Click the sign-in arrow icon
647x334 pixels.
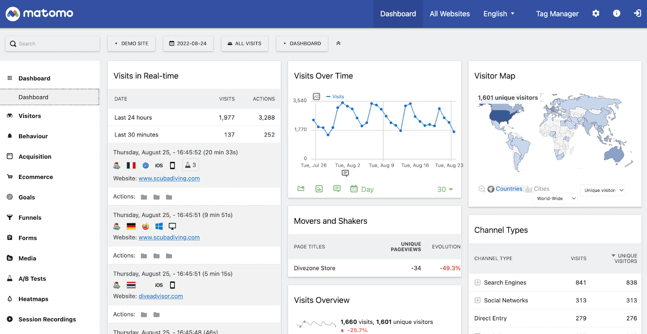(x=637, y=13)
